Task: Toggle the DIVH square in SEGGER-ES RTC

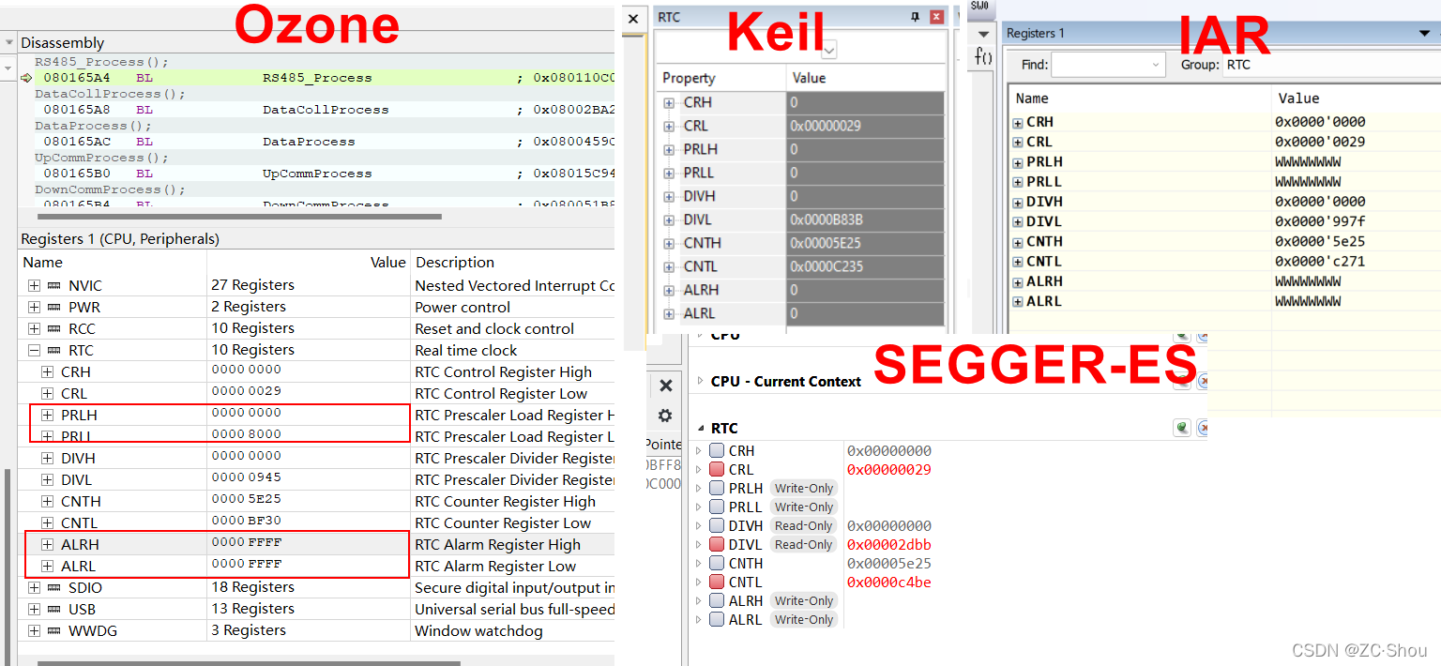Action: point(717,526)
